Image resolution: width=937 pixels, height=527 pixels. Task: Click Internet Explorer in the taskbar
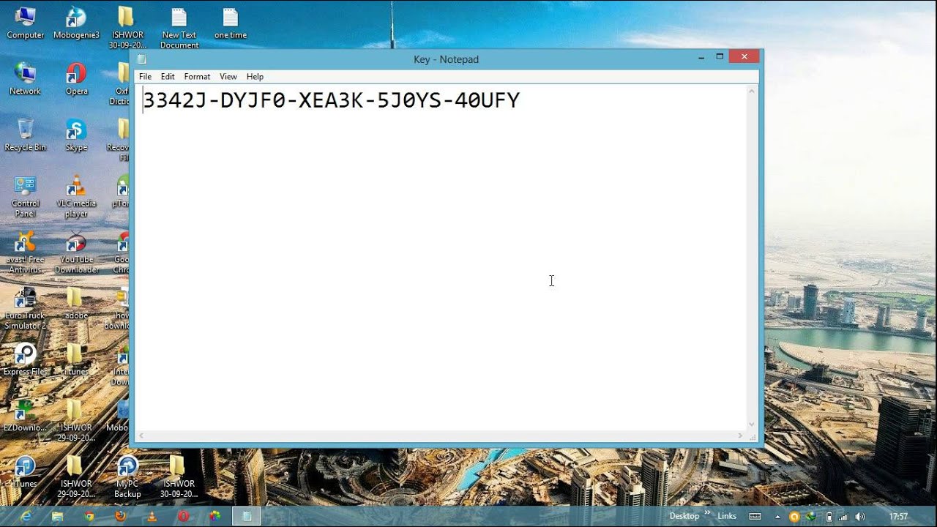click(x=26, y=516)
